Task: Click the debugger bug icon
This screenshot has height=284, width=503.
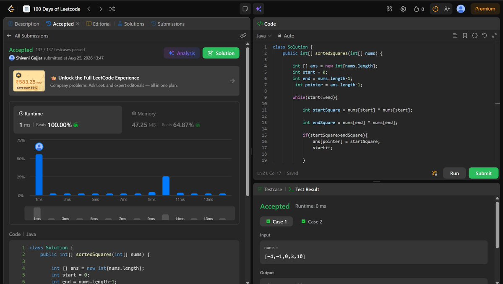Action: [x=435, y=173]
